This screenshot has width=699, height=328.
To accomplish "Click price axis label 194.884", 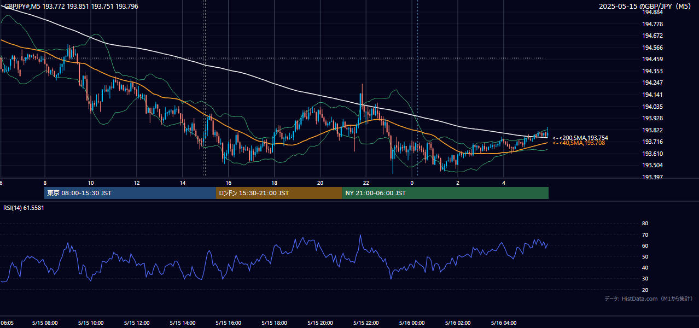I will (x=653, y=12).
